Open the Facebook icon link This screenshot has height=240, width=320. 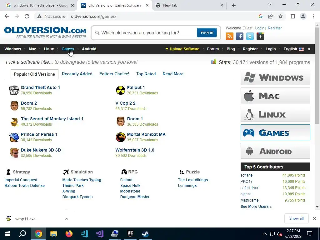pos(240,36)
